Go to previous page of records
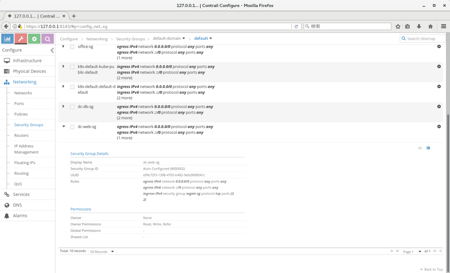 pos(397,251)
